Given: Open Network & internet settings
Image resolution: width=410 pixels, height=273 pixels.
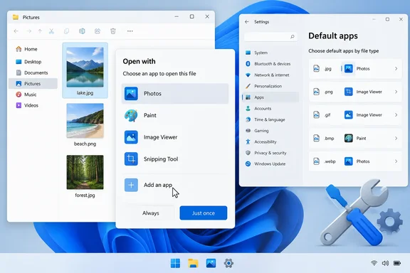Looking at the screenshot, I should pos(270,75).
